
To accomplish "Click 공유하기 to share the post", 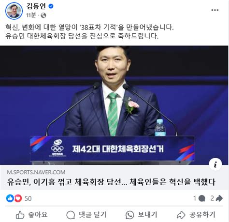I will 196,215.
